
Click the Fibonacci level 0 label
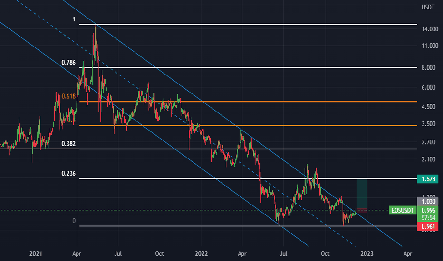click(x=74, y=221)
